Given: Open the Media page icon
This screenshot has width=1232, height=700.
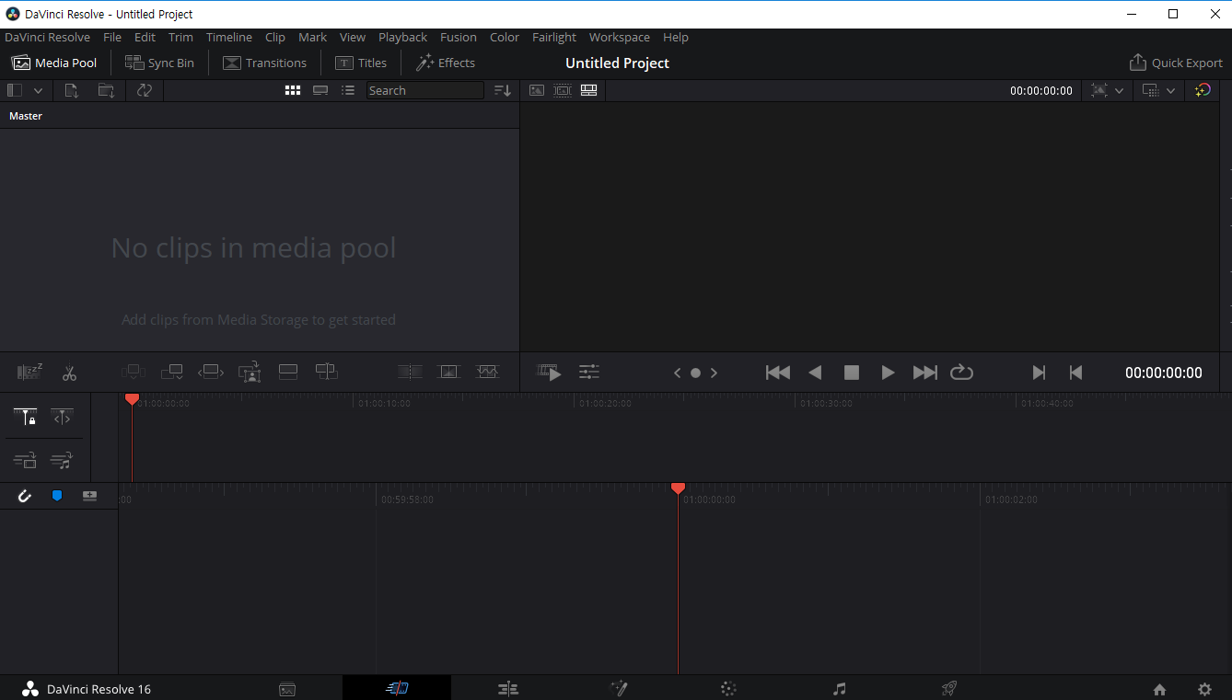Looking at the screenshot, I should tap(287, 689).
